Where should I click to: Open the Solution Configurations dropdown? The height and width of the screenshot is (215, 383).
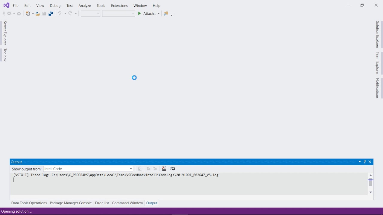[91, 13]
